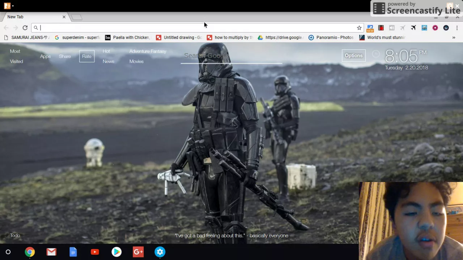Open how to multiply bookmark
The width and height of the screenshot is (463, 260).
[x=230, y=38]
